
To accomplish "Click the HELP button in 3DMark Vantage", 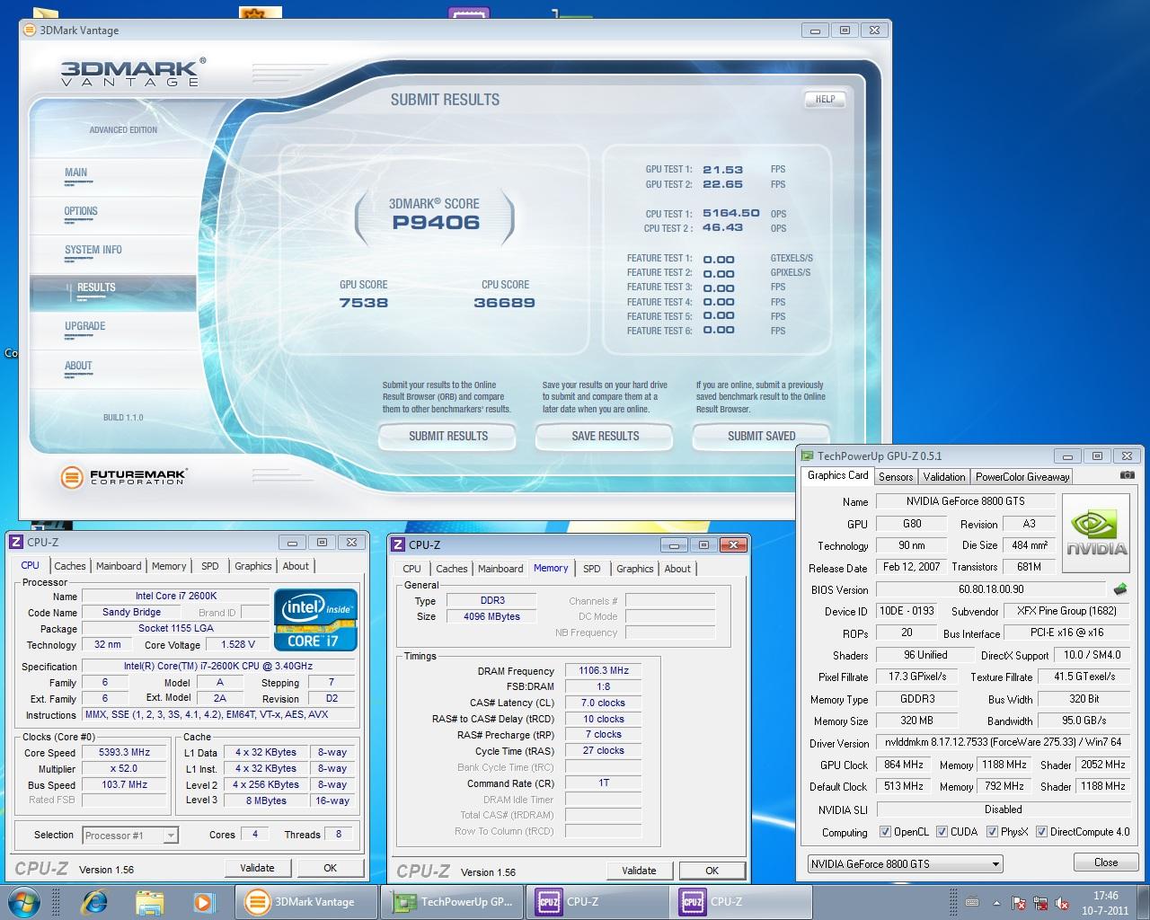I will pos(825,100).
